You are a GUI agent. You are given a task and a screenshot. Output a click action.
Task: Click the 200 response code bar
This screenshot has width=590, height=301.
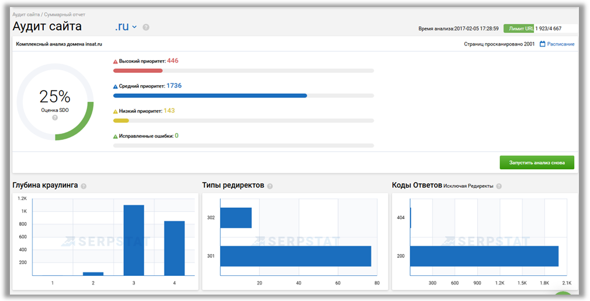[484, 256]
